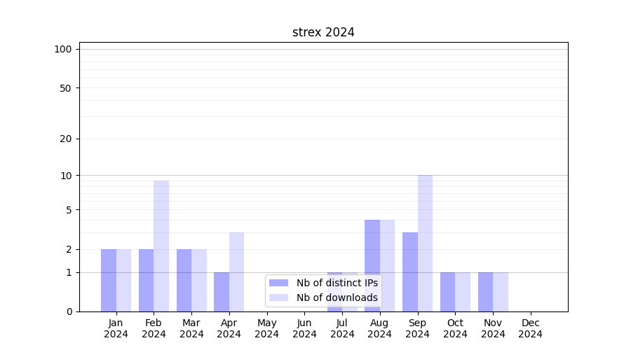The image size is (631, 350).
Task: Select the "Nb of distinct IPs" legend label
Action: pyautogui.click(x=337, y=283)
